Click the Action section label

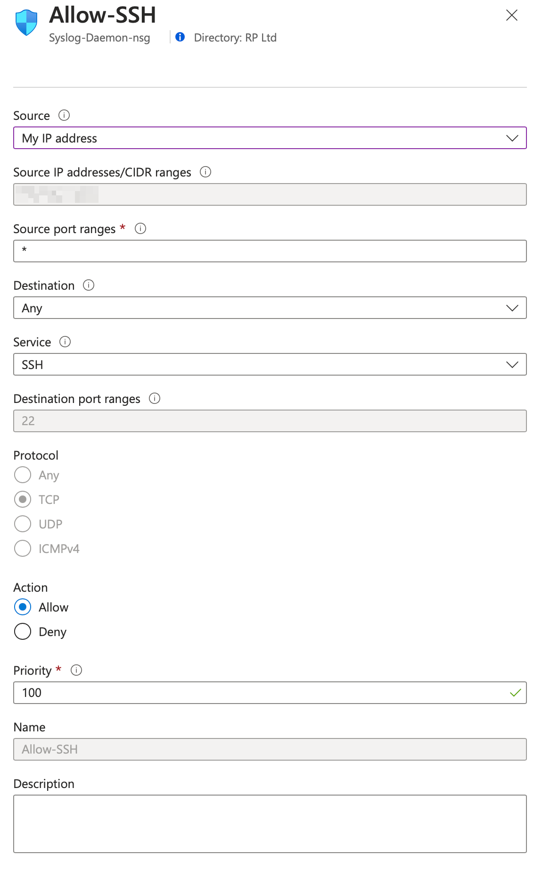(31, 587)
